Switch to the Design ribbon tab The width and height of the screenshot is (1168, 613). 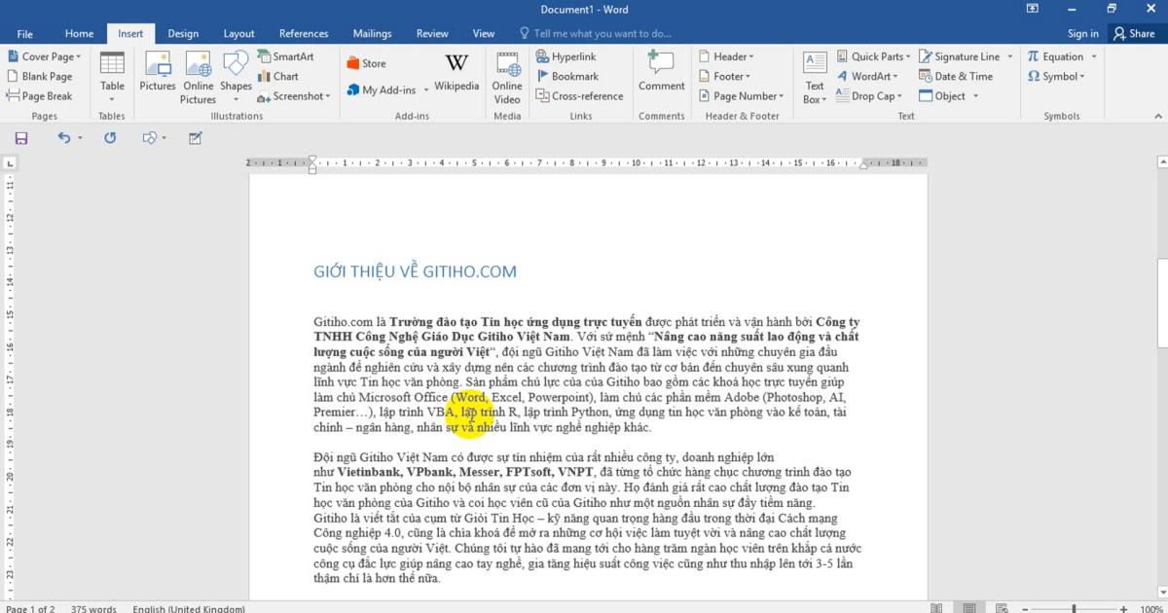[183, 32]
